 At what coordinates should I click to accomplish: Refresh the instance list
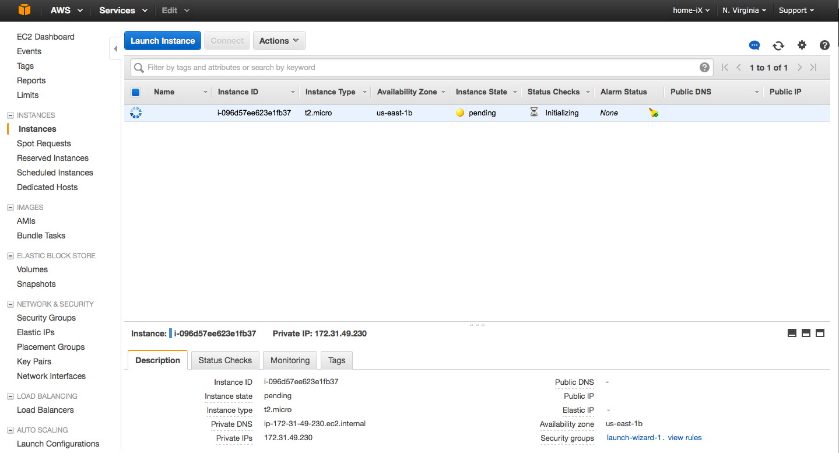point(778,45)
